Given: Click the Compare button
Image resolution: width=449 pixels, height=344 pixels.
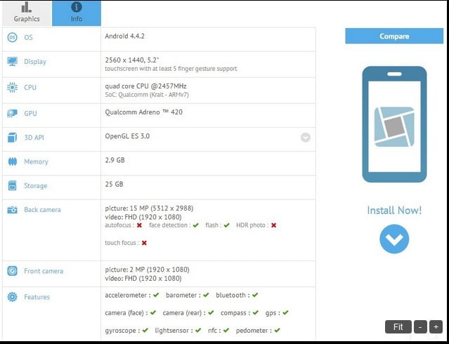Looking at the screenshot, I should pyautogui.click(x=394, y=37).
